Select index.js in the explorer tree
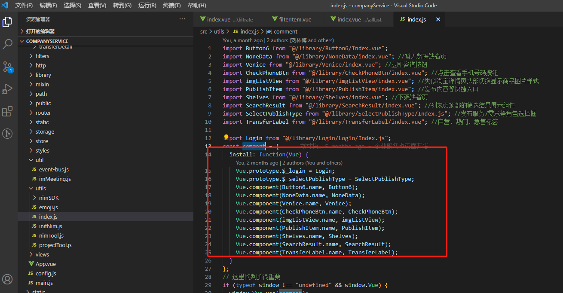The width and height of the screenshot is (563, 293). click(105, 217)
